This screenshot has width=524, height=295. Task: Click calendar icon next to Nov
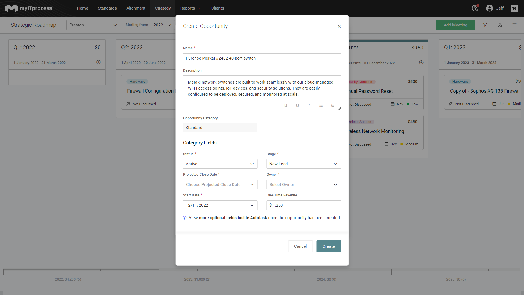pos(392,104)
